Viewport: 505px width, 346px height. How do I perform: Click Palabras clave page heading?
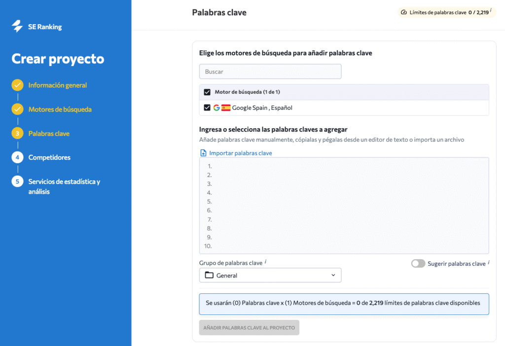(x=219, y=12)
